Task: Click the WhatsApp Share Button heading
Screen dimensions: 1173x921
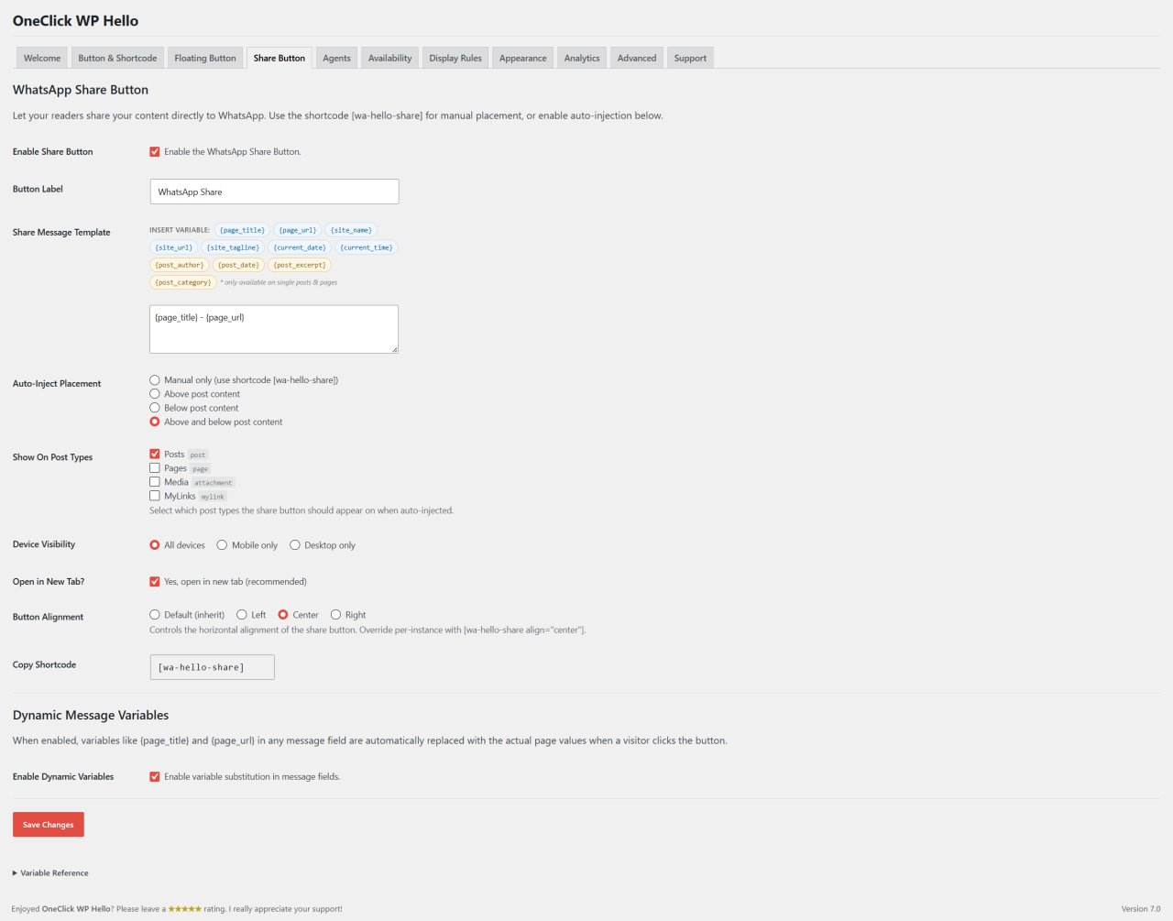Action: 81,90
